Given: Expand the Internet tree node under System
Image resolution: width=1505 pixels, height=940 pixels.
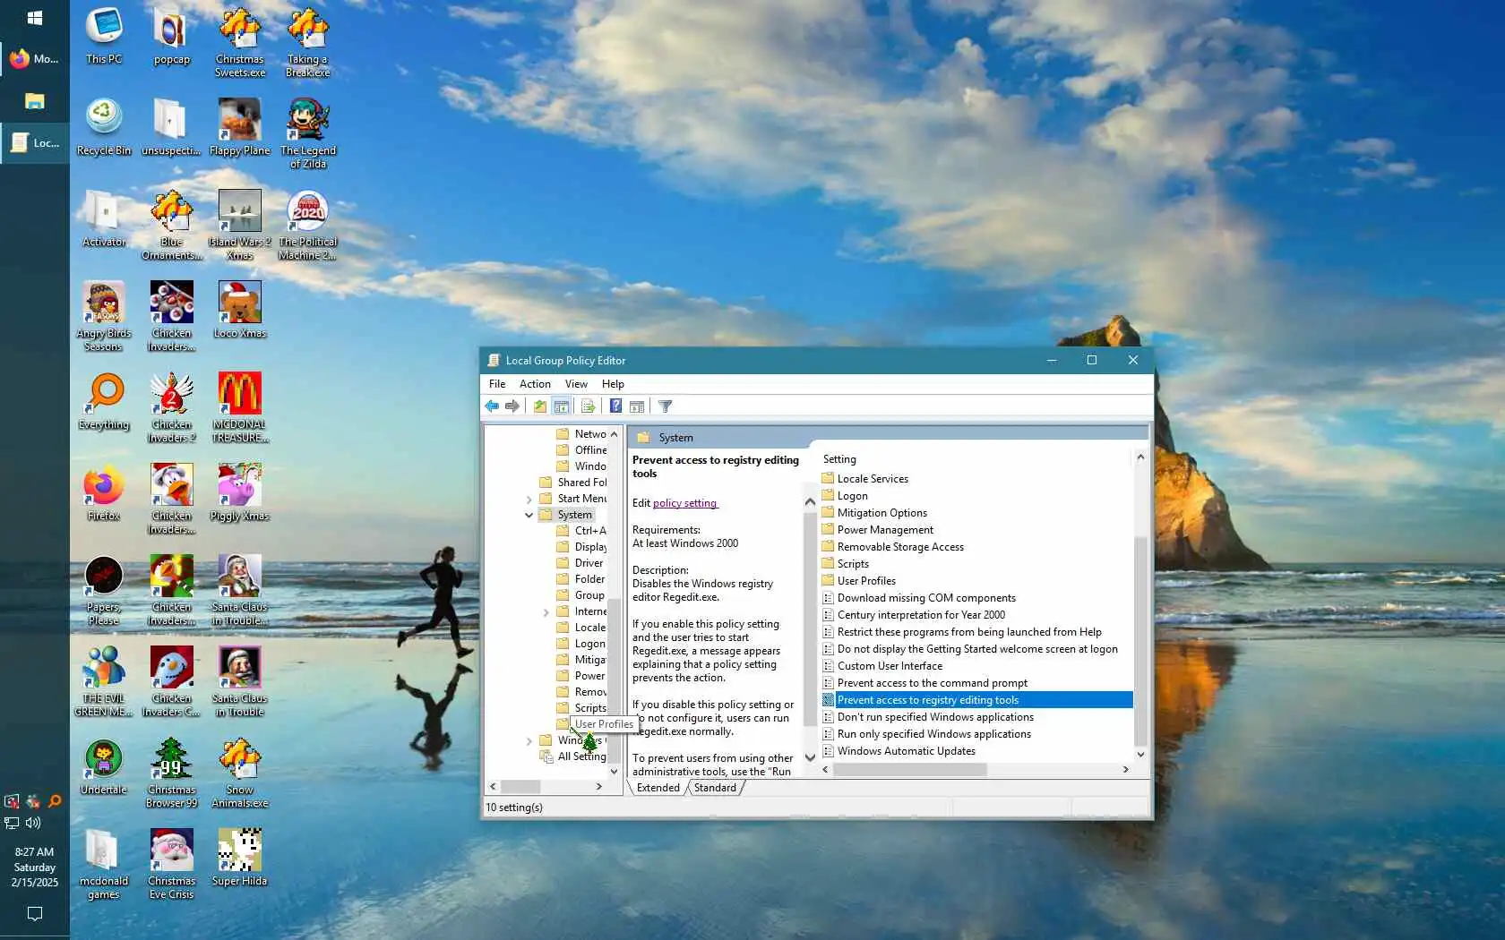Looking at the screenshot, I should click(546, 612).
